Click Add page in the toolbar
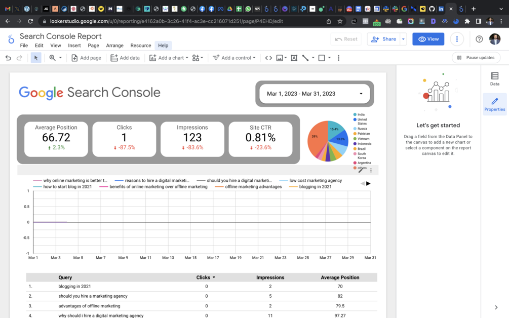This screenshot has height=318, width=509. 86,58
